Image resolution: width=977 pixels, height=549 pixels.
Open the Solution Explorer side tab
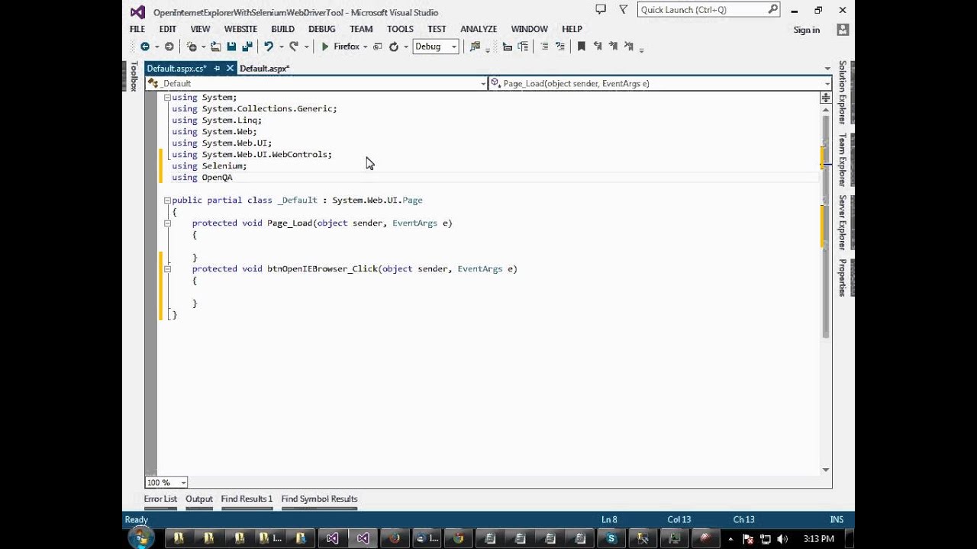click(x=842, y=92)
